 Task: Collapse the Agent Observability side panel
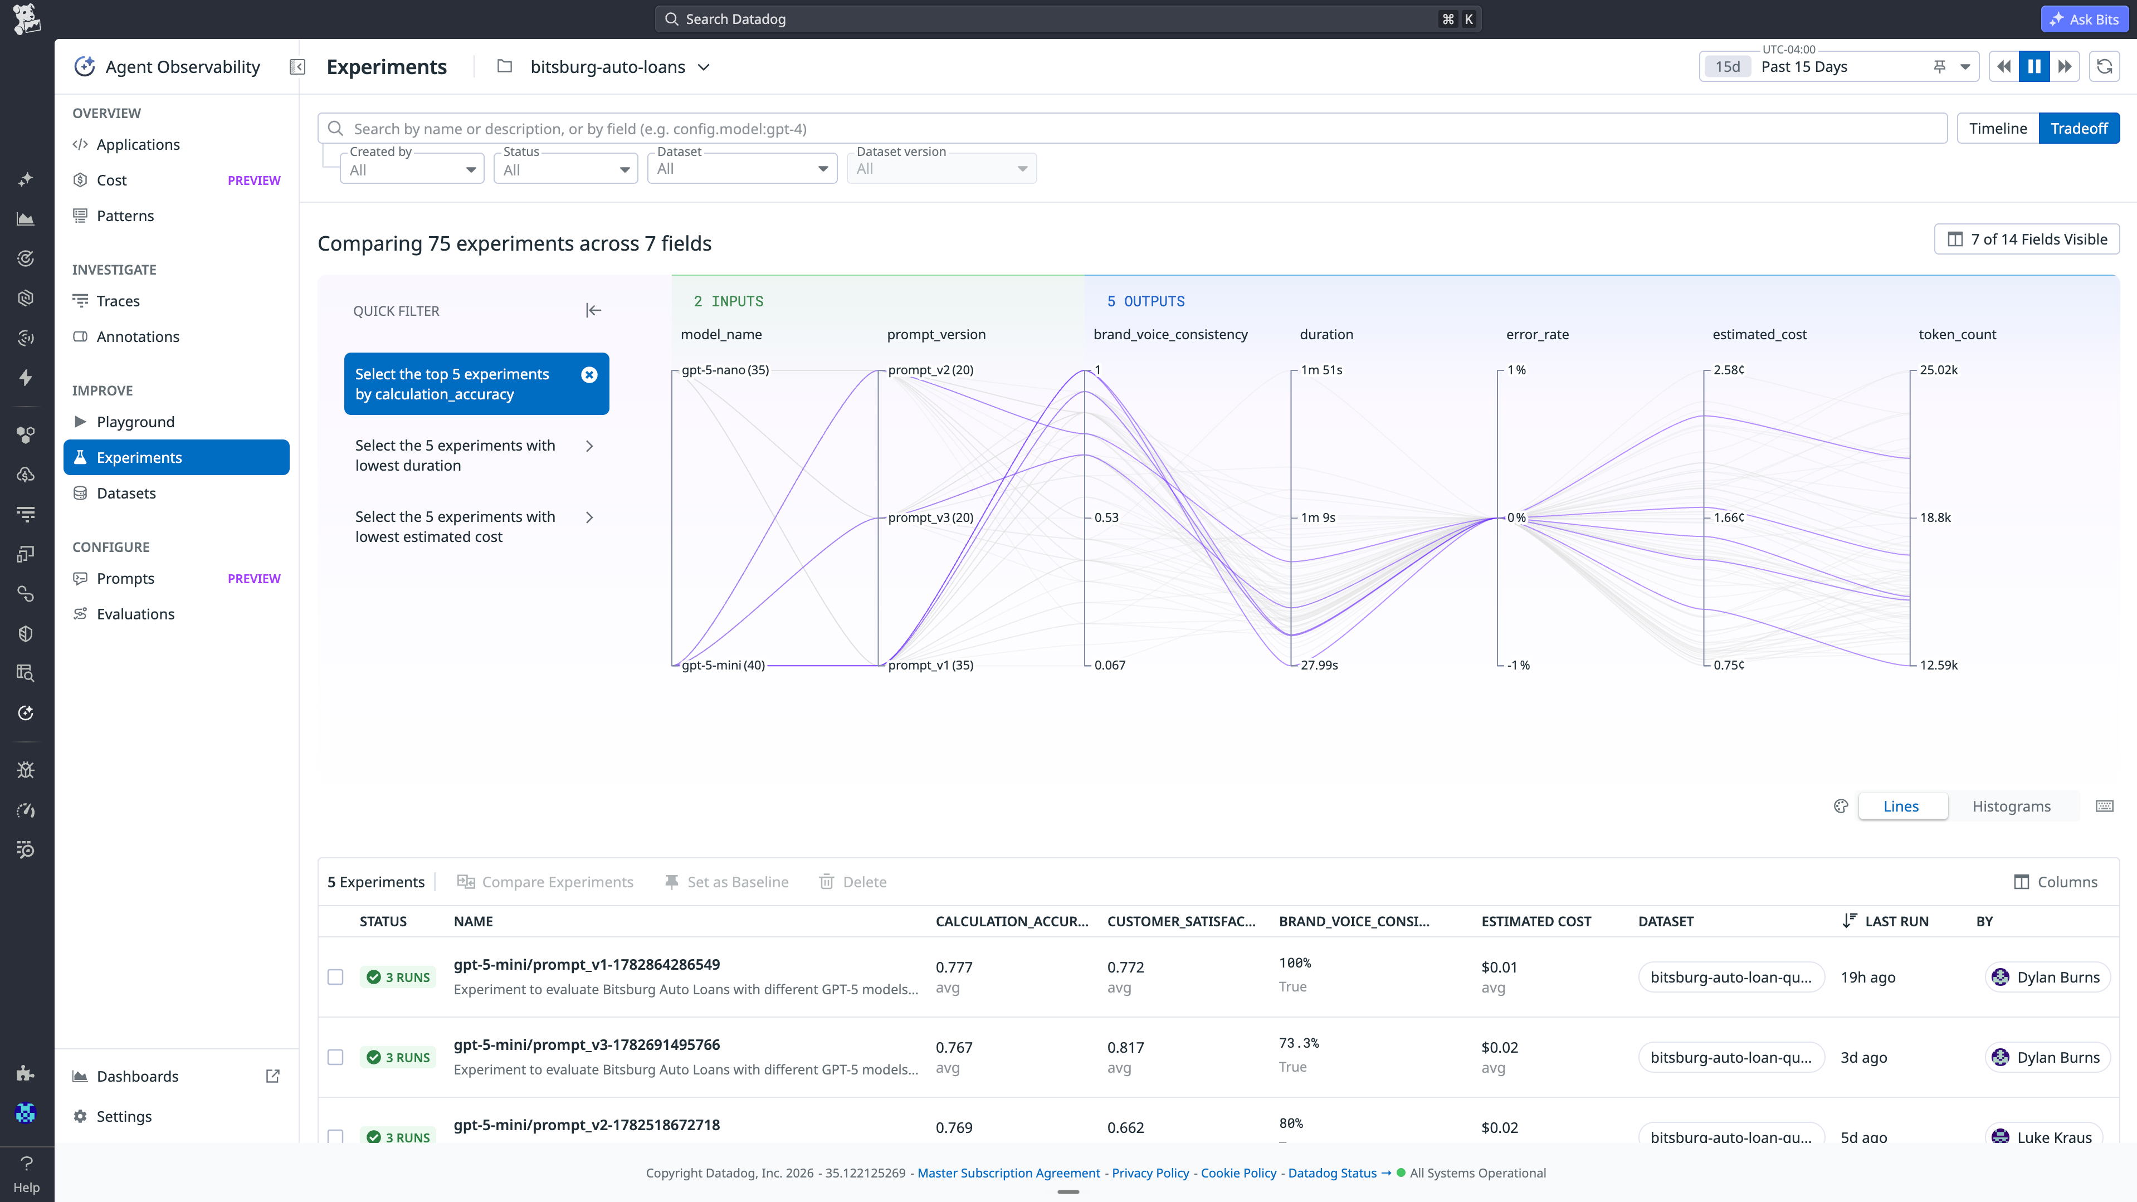(x=297, y=67)
